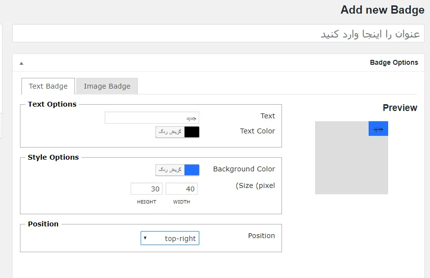Click the blue Background Color swatch
This screenshot has height=278, width=430.
[x=192, y=170]
